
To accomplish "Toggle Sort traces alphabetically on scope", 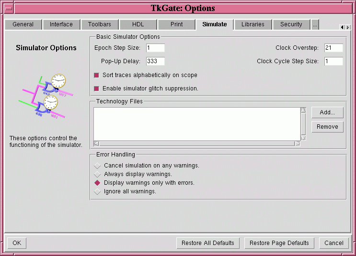I will tap(96, 75).
